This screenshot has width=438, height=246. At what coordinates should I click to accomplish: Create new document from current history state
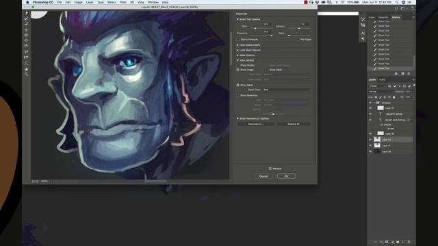pyautogui.click(x=396, y=74)
